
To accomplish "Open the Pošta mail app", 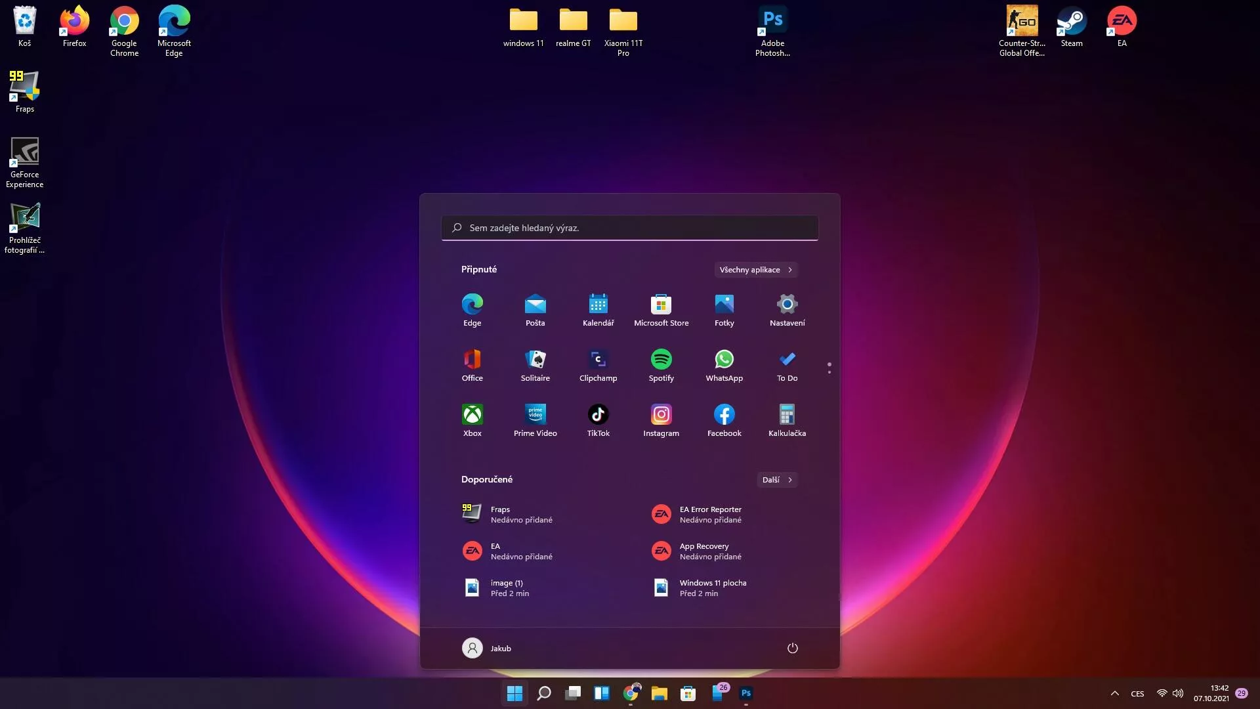I will 535,310.
